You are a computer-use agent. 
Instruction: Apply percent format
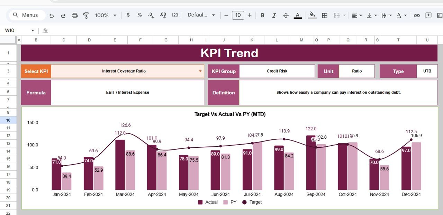point(139,15)
